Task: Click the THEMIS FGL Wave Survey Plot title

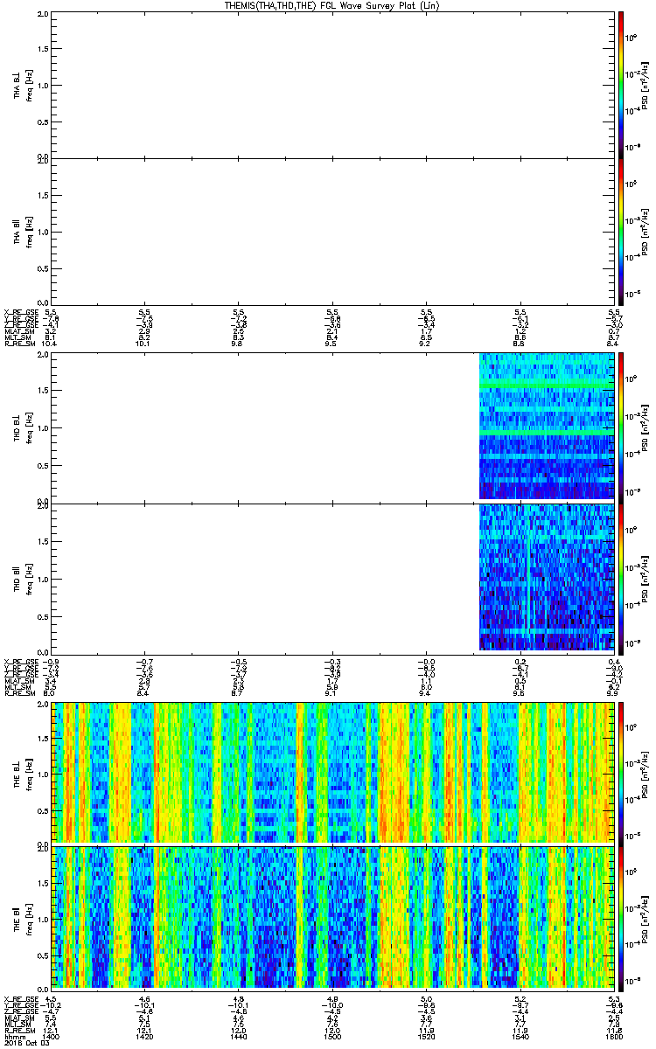Action: click(332, 6)
